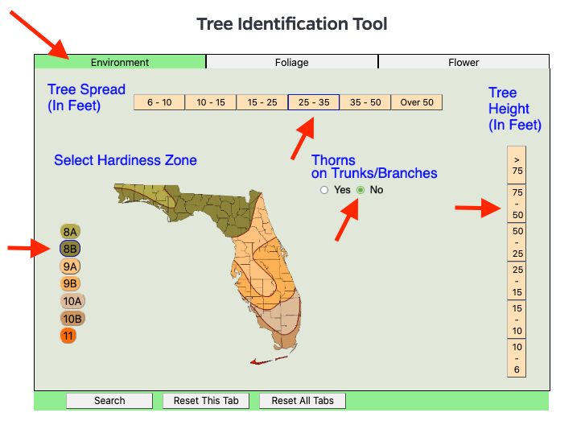Pick tree height 10 - 6 feet
The height and width of the screenshot is (425, 585).
click(x=516, y=358)
